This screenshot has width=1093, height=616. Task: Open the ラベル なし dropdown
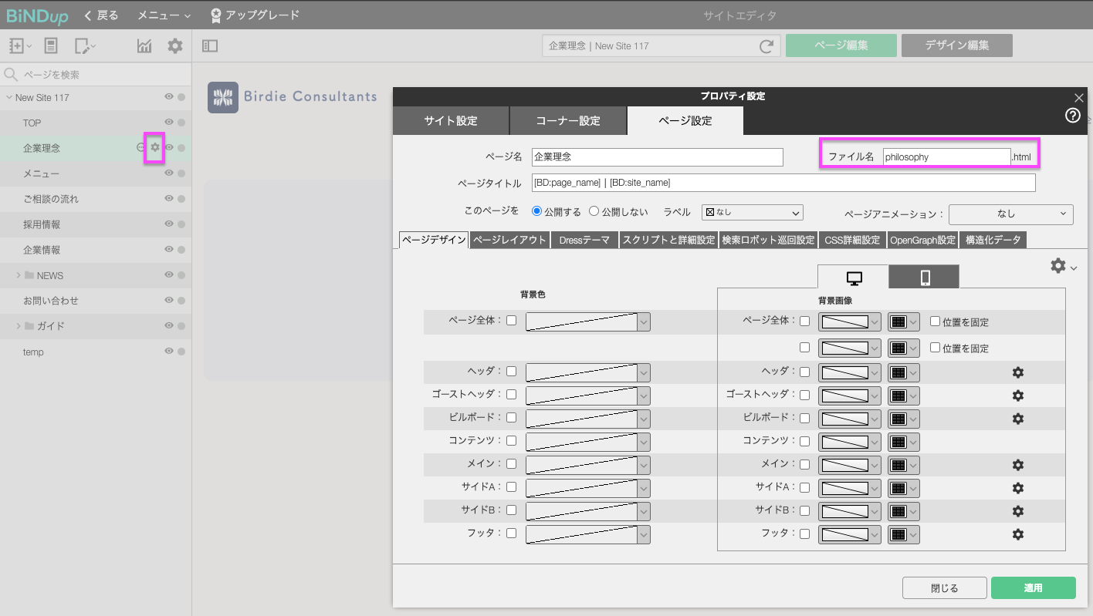[x=753, y=213]
